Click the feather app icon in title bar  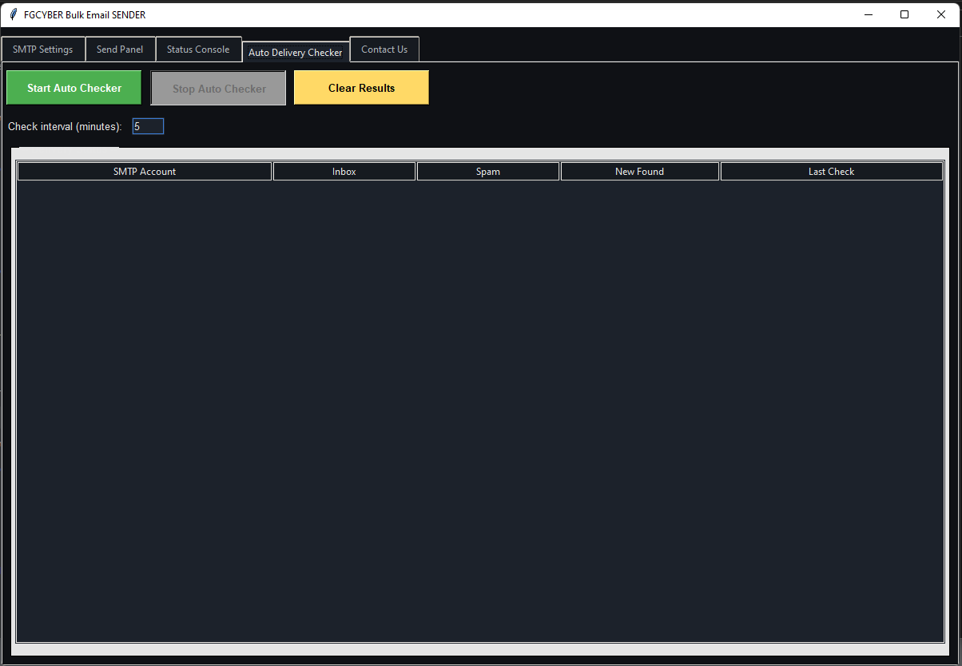coord(14,14)
